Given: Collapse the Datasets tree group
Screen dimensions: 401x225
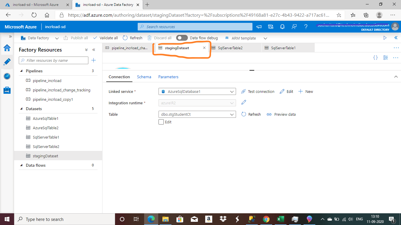Looking at the screenshot, I should coord(21,109).
